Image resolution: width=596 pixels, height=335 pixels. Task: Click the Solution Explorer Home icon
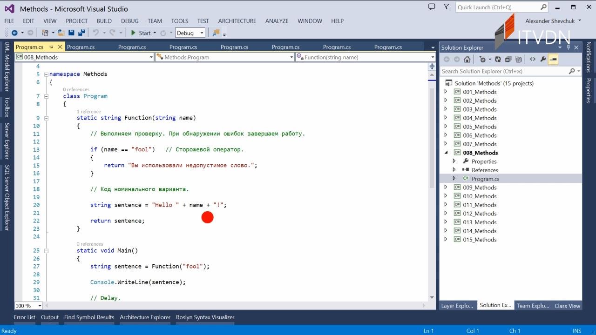pos(467,59)
